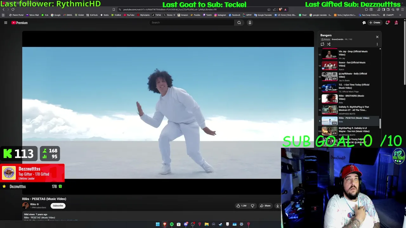The image size is (406, 228).
Task: Open the account avatar menu
Action: (396, 22)
